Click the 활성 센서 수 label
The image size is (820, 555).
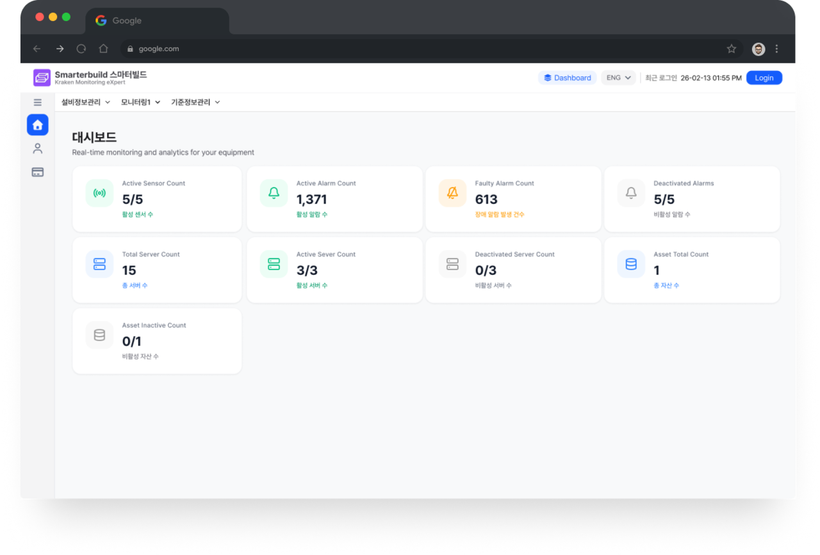(138, 214)
